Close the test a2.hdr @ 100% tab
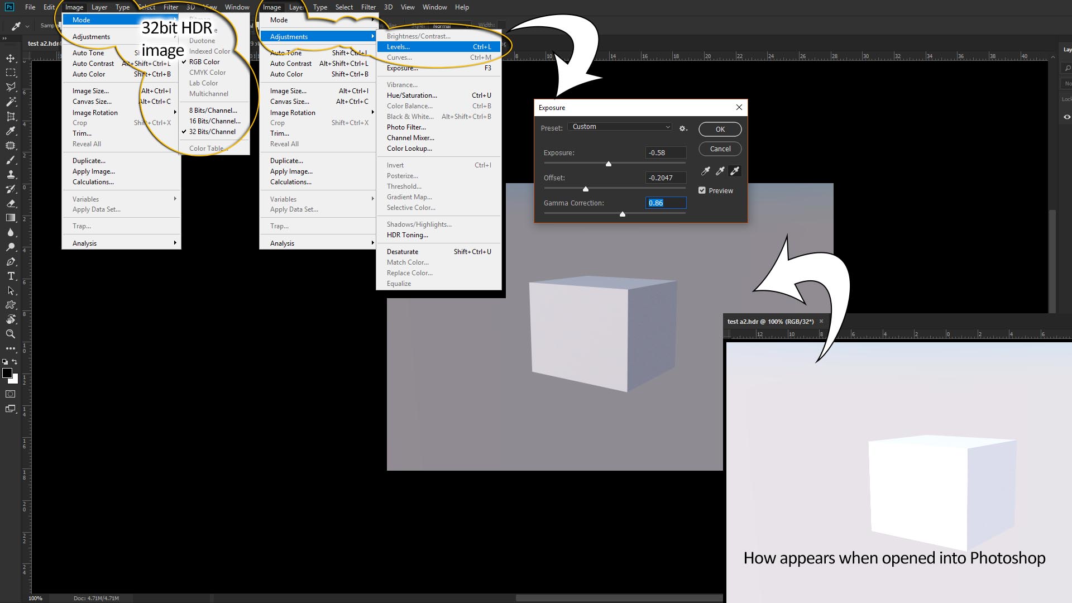1072x603 pixels. [821, 321]
